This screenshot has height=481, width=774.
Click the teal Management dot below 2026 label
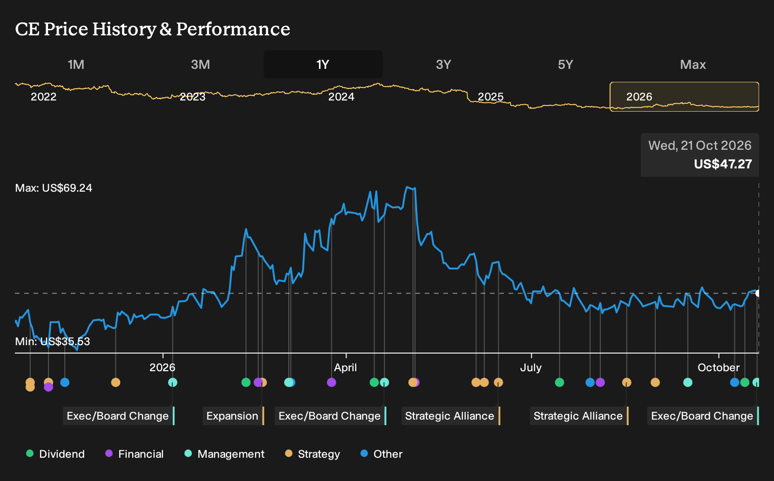172,382
